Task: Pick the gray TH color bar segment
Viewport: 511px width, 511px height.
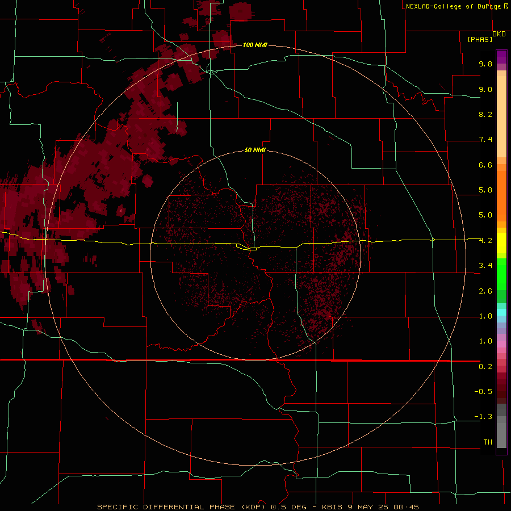Action: (501, 435)
